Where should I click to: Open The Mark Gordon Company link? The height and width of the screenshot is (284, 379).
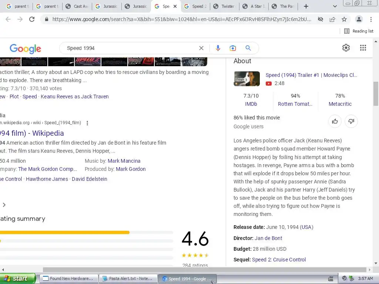point(48,169)
